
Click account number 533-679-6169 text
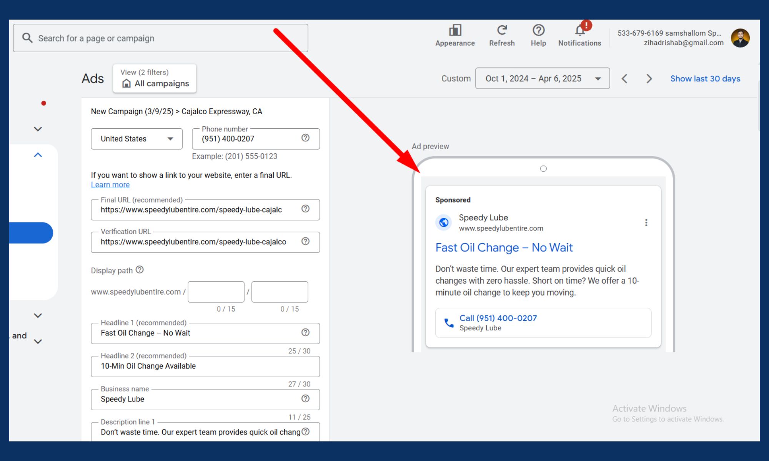[640, 33]
